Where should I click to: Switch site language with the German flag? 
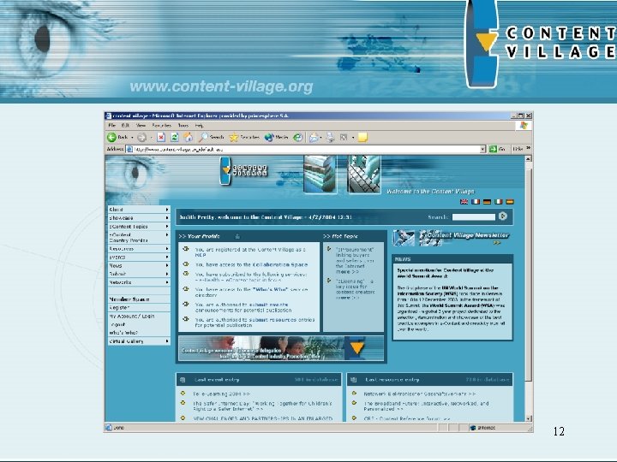tap(487, 202)
